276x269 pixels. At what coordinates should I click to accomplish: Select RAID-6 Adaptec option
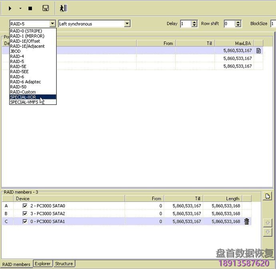click(x=33, y=82)
